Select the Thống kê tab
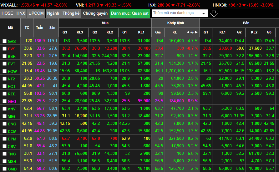Image resolution: width=279 pixels, height=172 pixels. (x=71, y=13)
